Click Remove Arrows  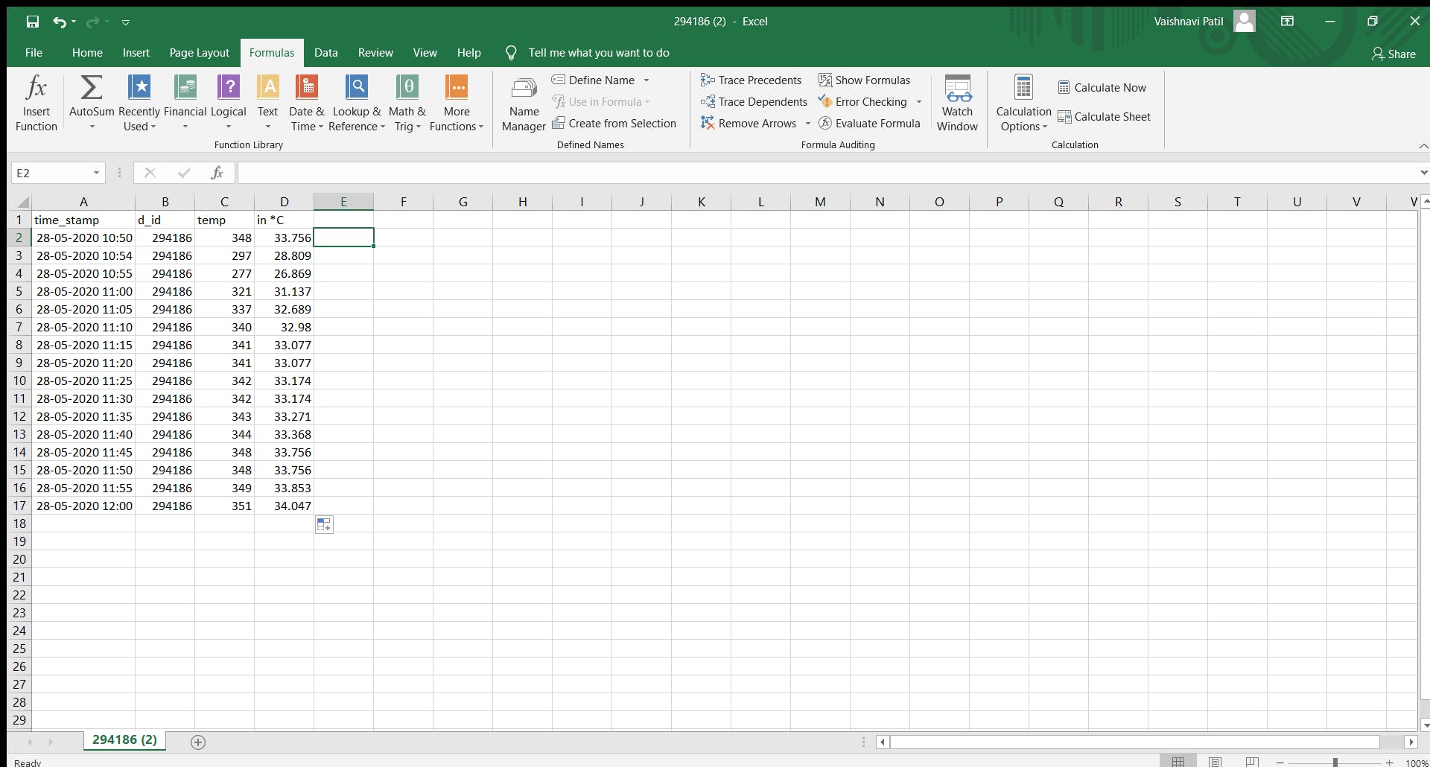pyautogui.click(x=749, y=123)
